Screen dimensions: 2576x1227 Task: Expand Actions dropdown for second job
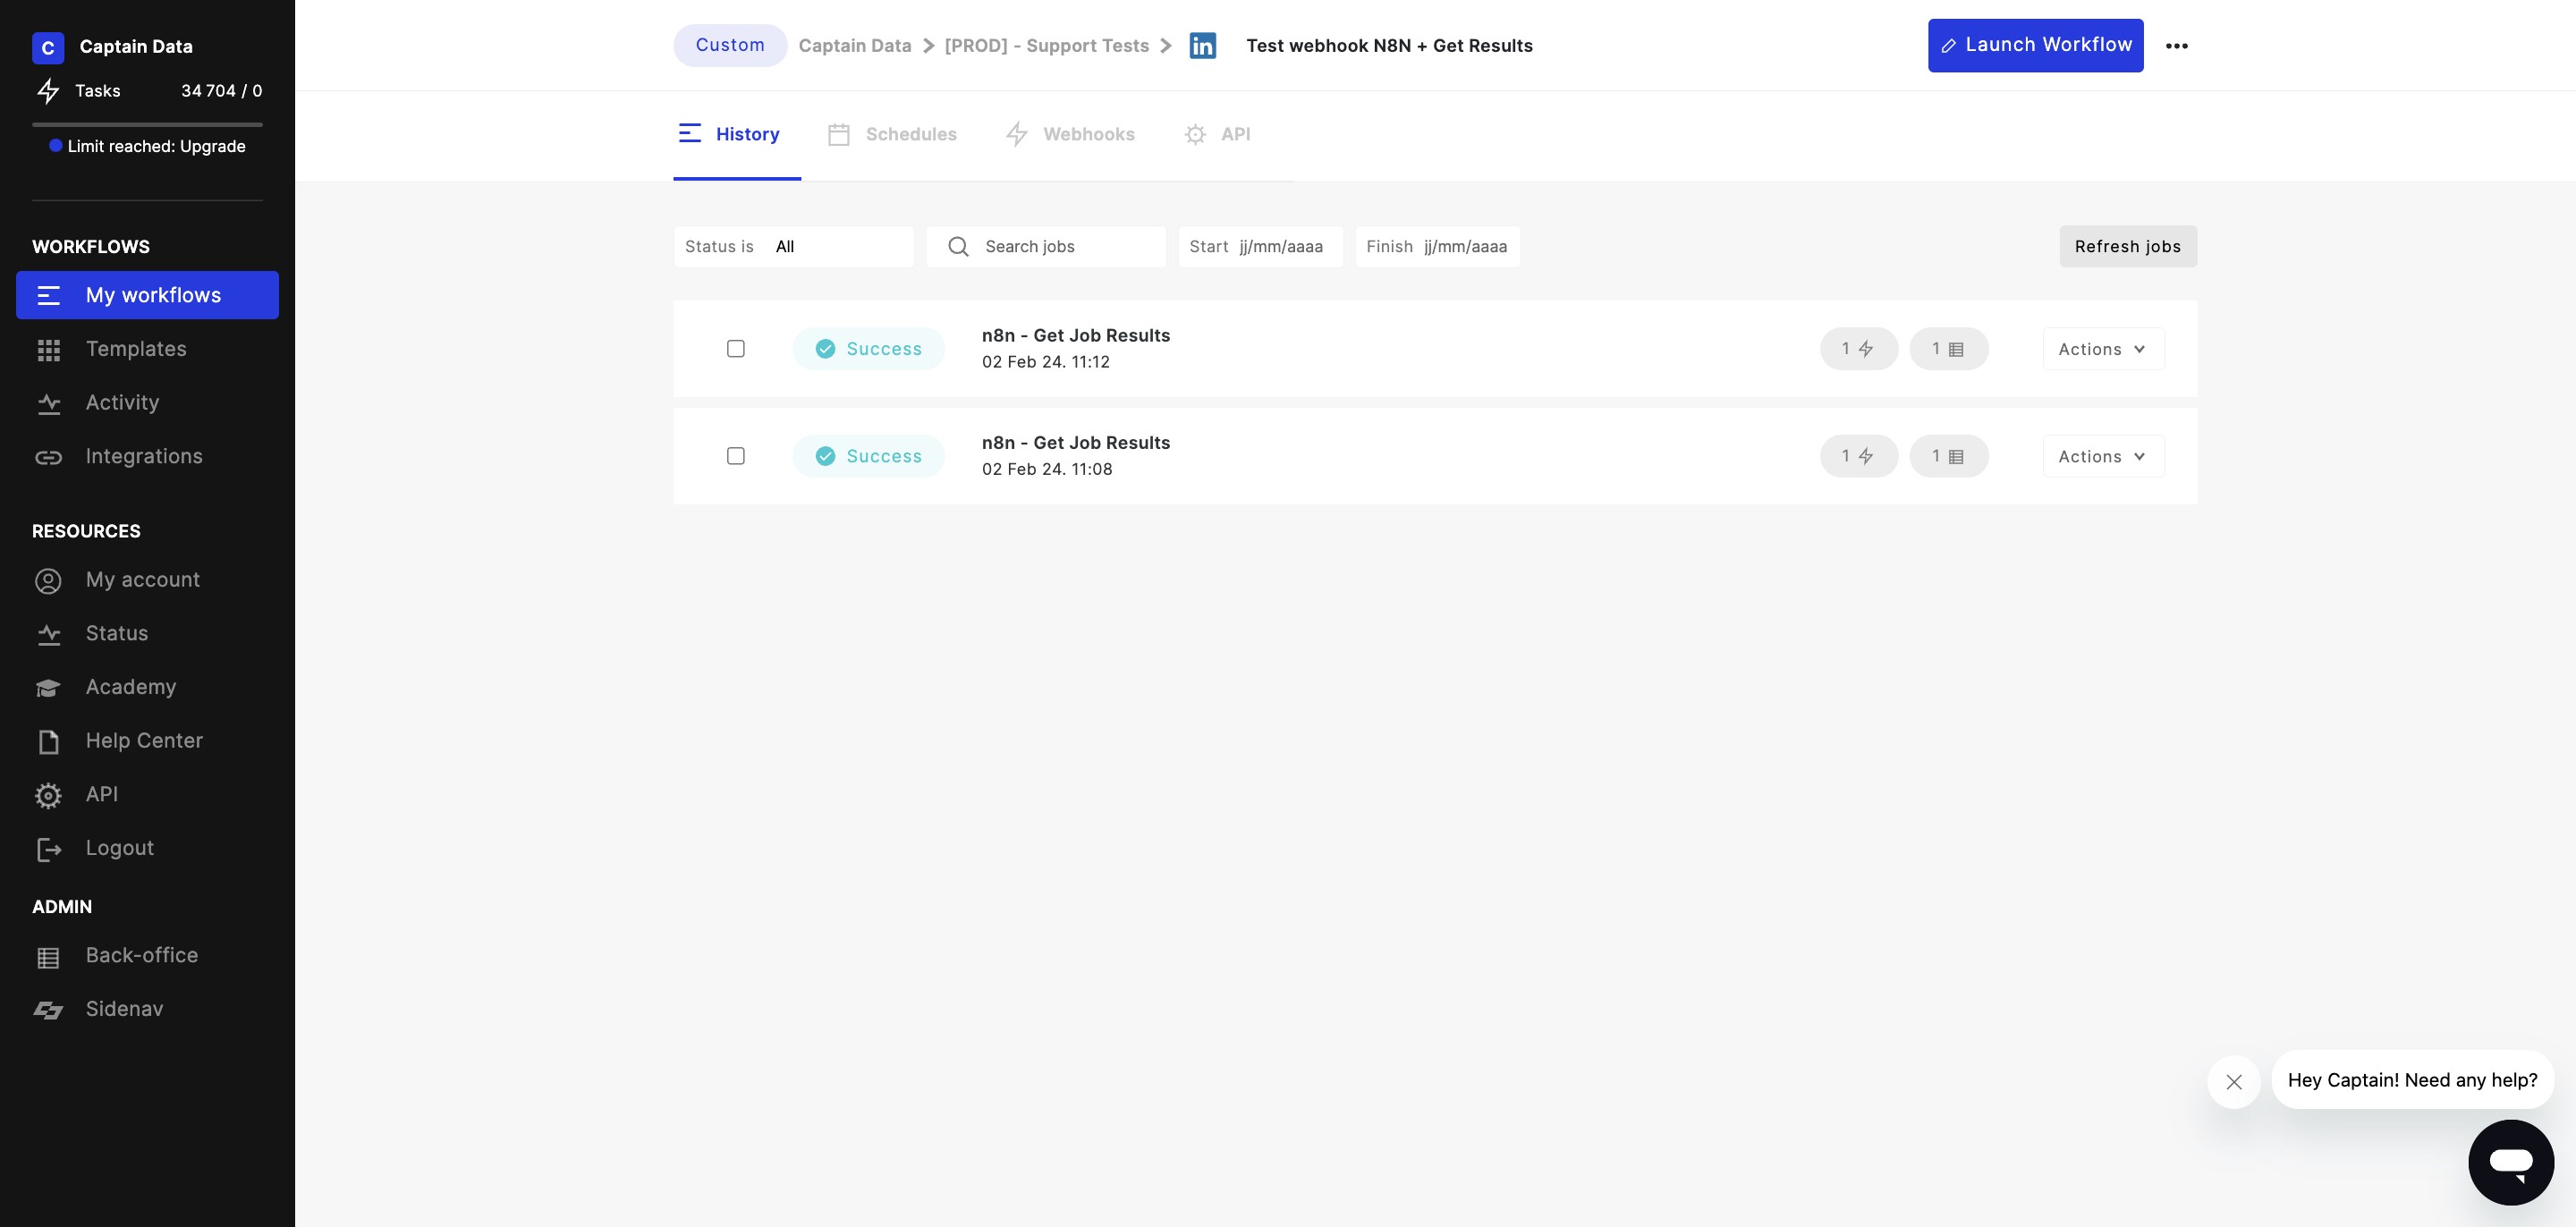2102,456
